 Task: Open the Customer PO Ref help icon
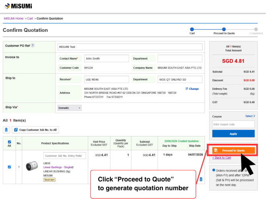33,46
